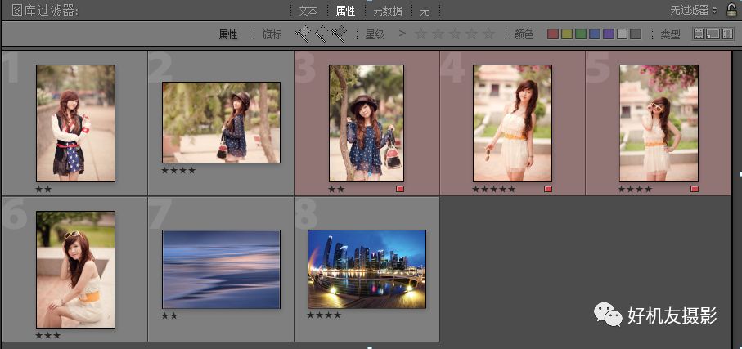Select photo 2 landscape girl with hat thumbnail

coord(221,123)
